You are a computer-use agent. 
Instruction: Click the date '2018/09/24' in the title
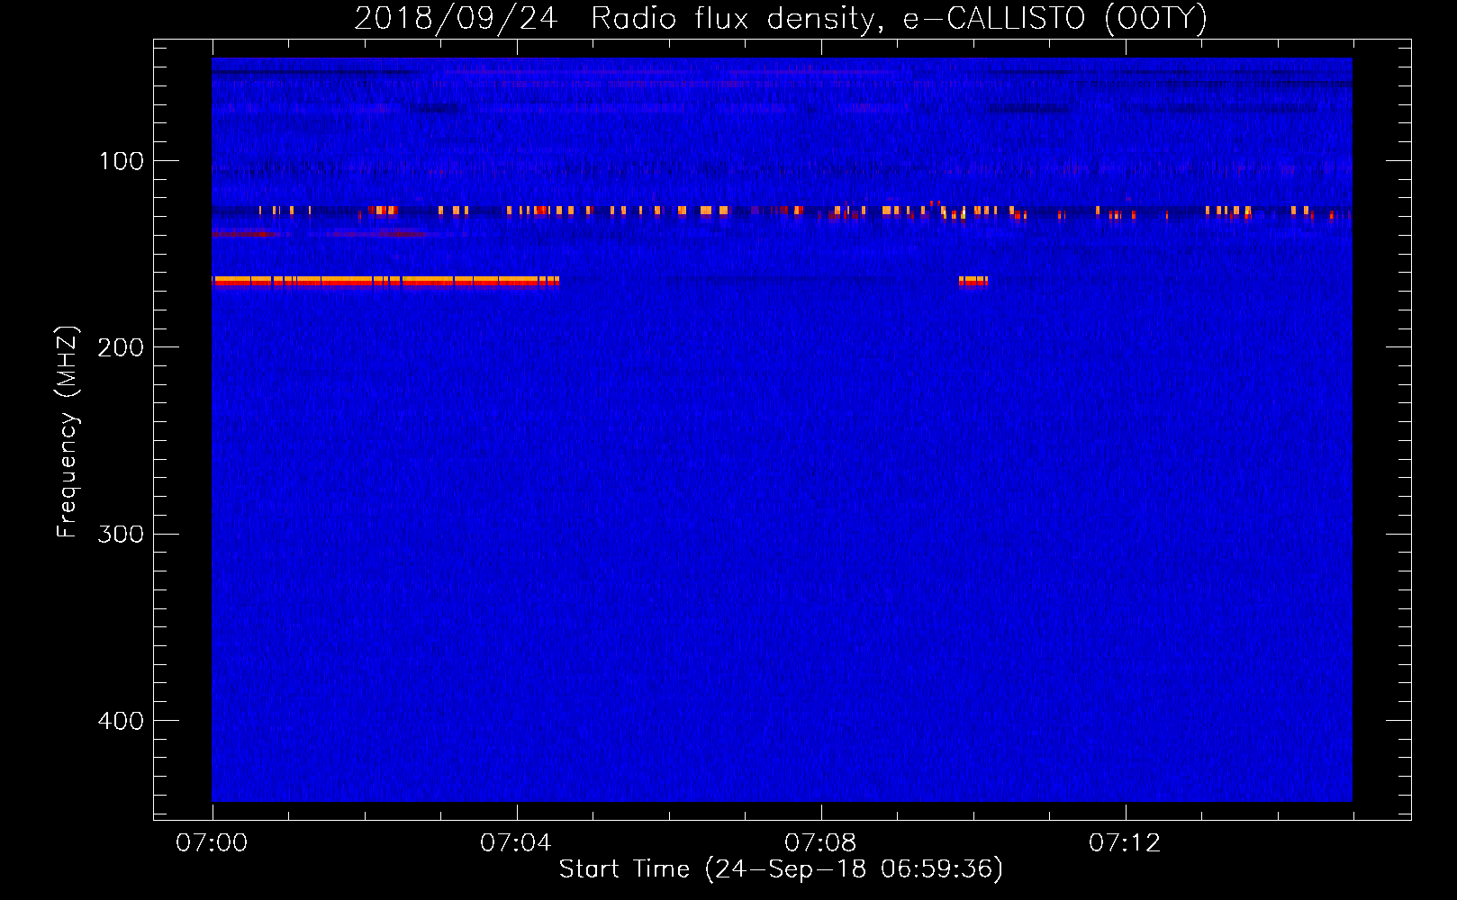[x=456, y=19]
